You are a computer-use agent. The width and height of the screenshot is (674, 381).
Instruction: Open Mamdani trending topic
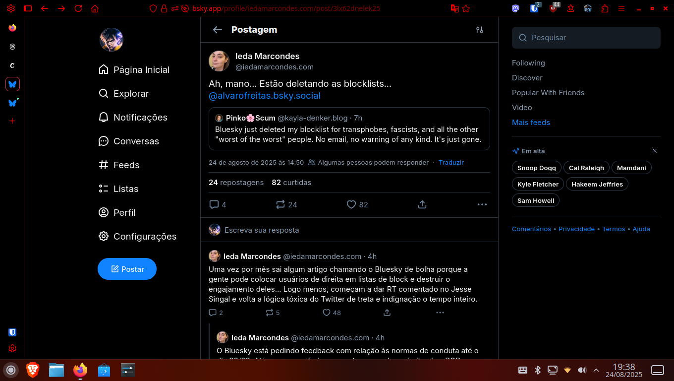631,168
